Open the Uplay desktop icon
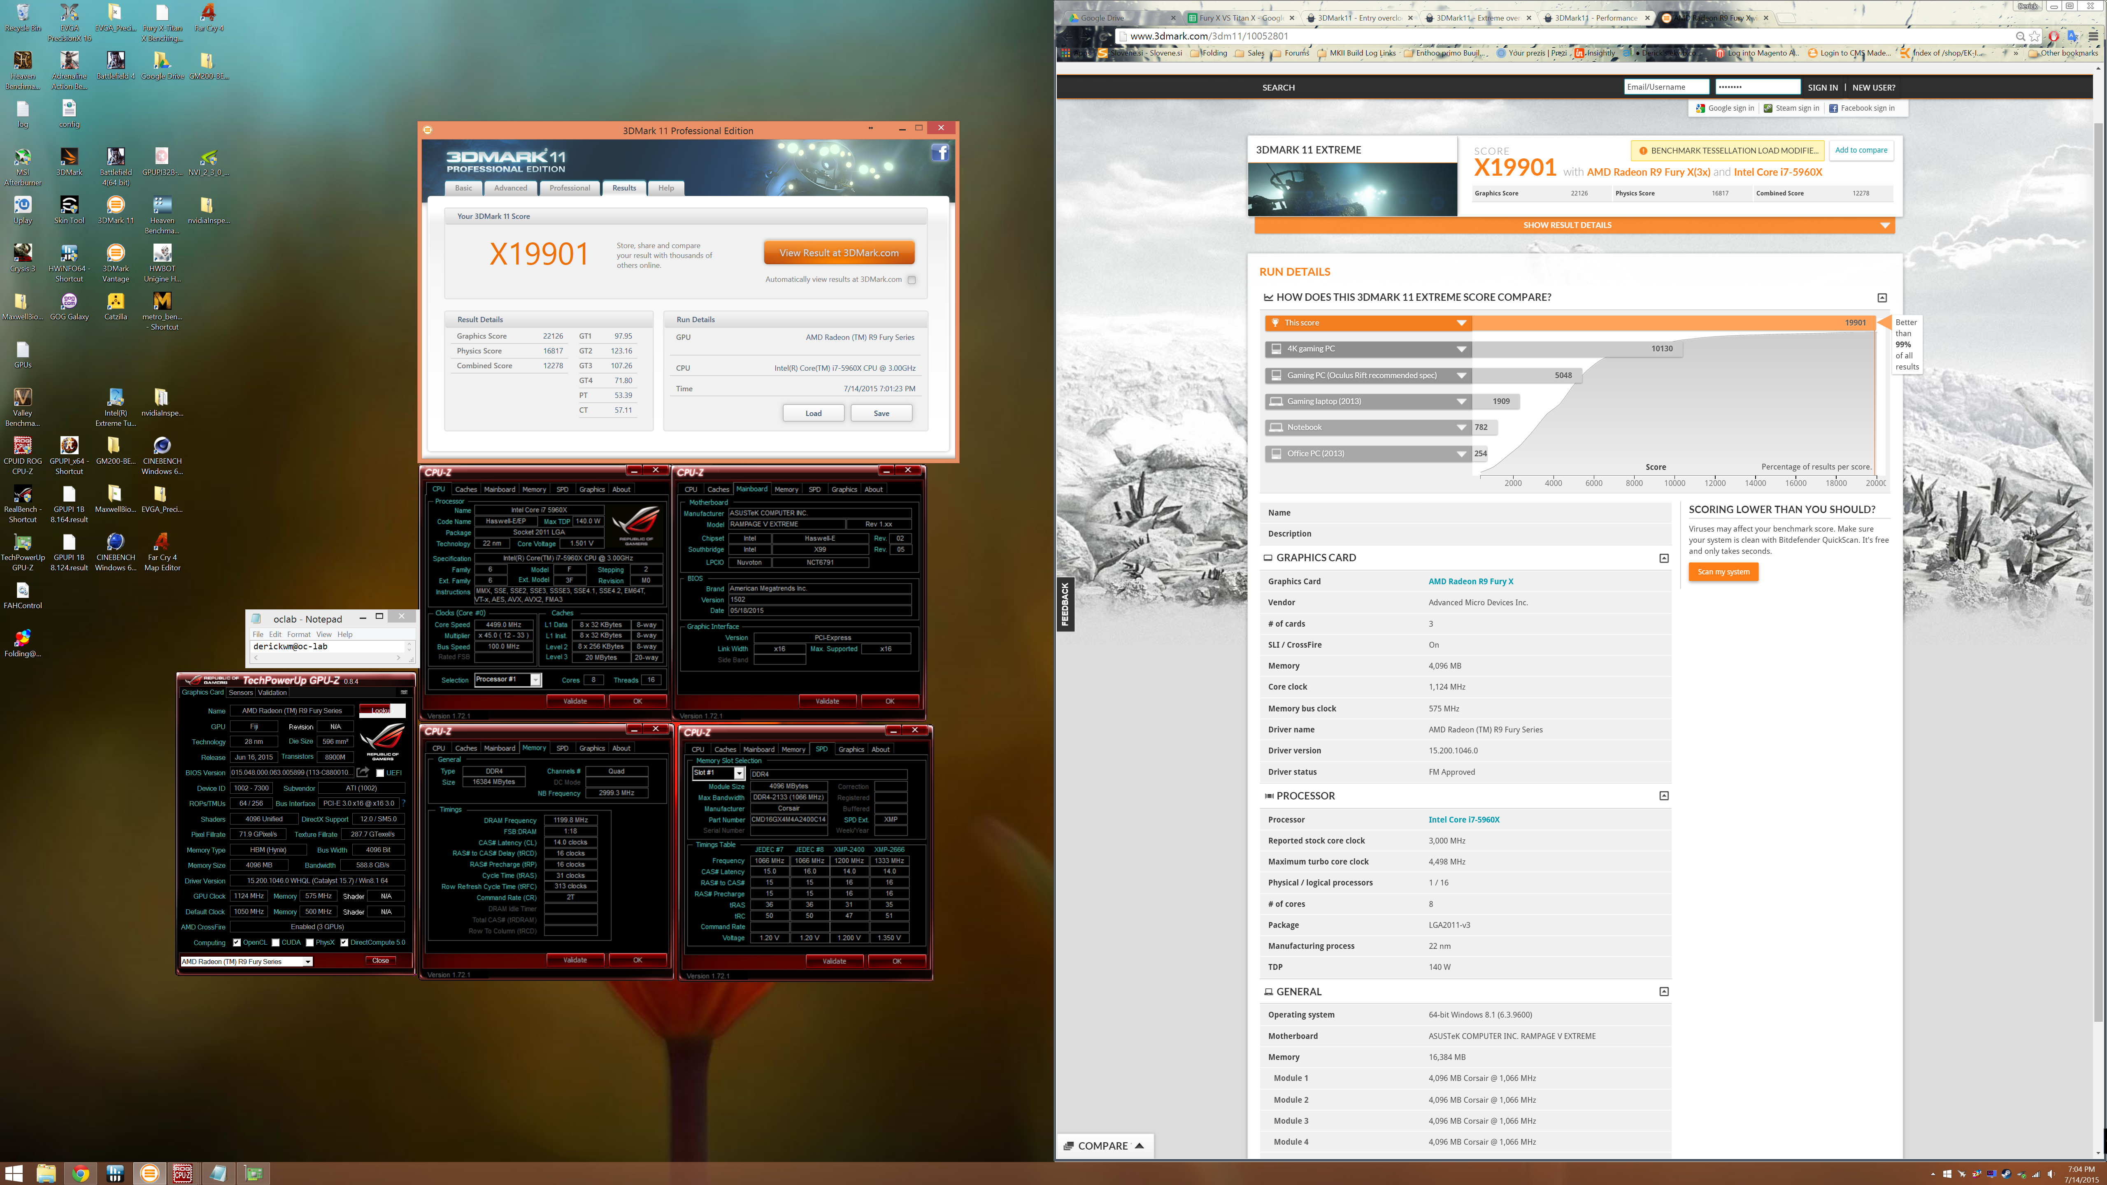This screenshot has height=1185, width=2107. [x=23, y=210]
